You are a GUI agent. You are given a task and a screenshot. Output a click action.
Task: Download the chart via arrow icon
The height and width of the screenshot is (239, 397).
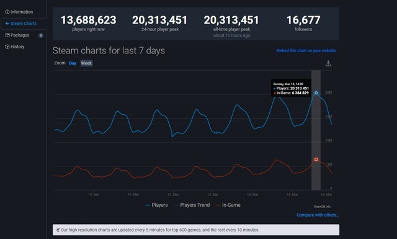tap(328, 63)
